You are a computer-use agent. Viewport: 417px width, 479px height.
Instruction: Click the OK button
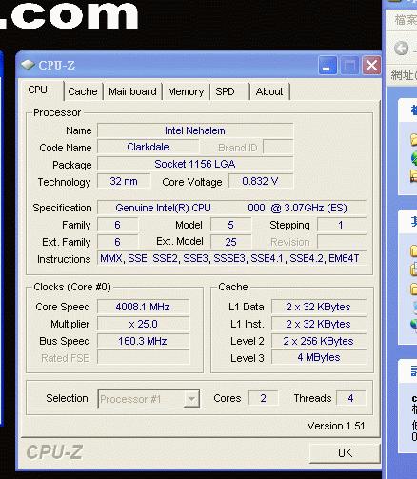click(345, 453)
